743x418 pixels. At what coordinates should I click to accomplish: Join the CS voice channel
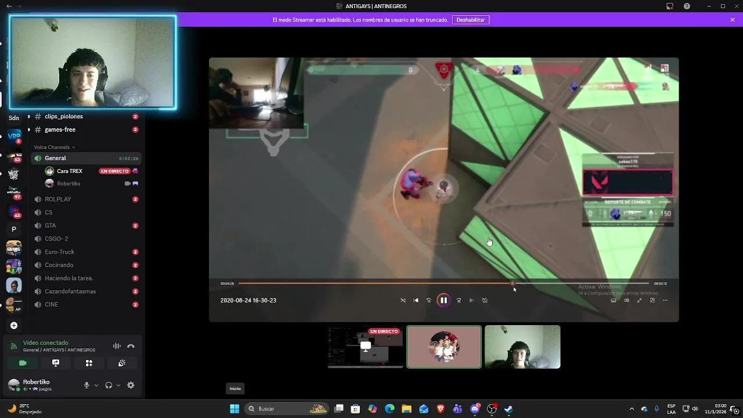tap(86, 212)
